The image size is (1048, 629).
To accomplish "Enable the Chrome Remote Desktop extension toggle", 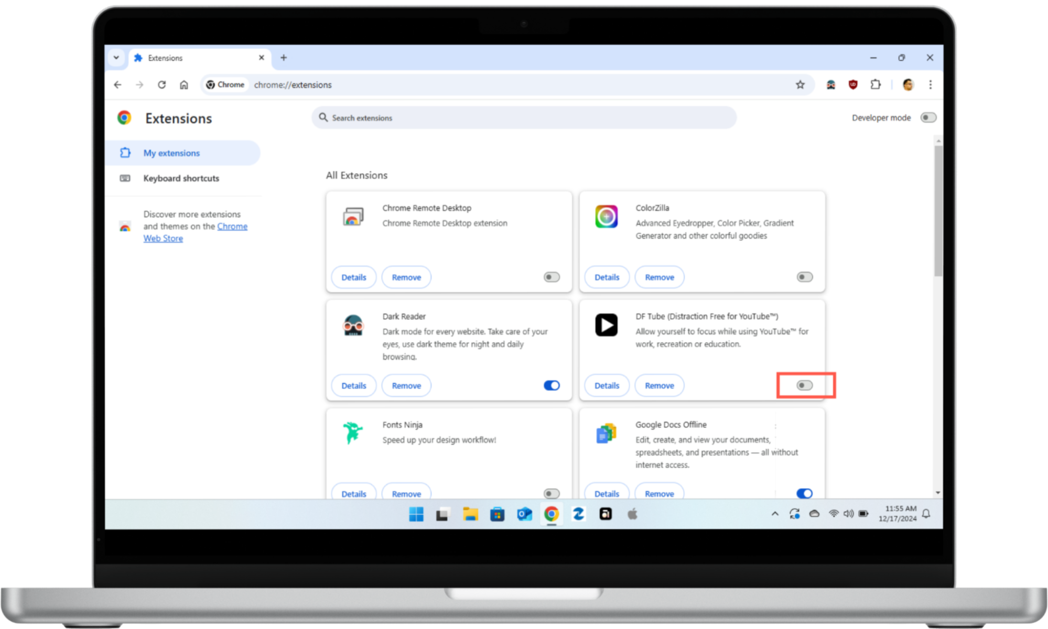I will [x=552, y=277].
